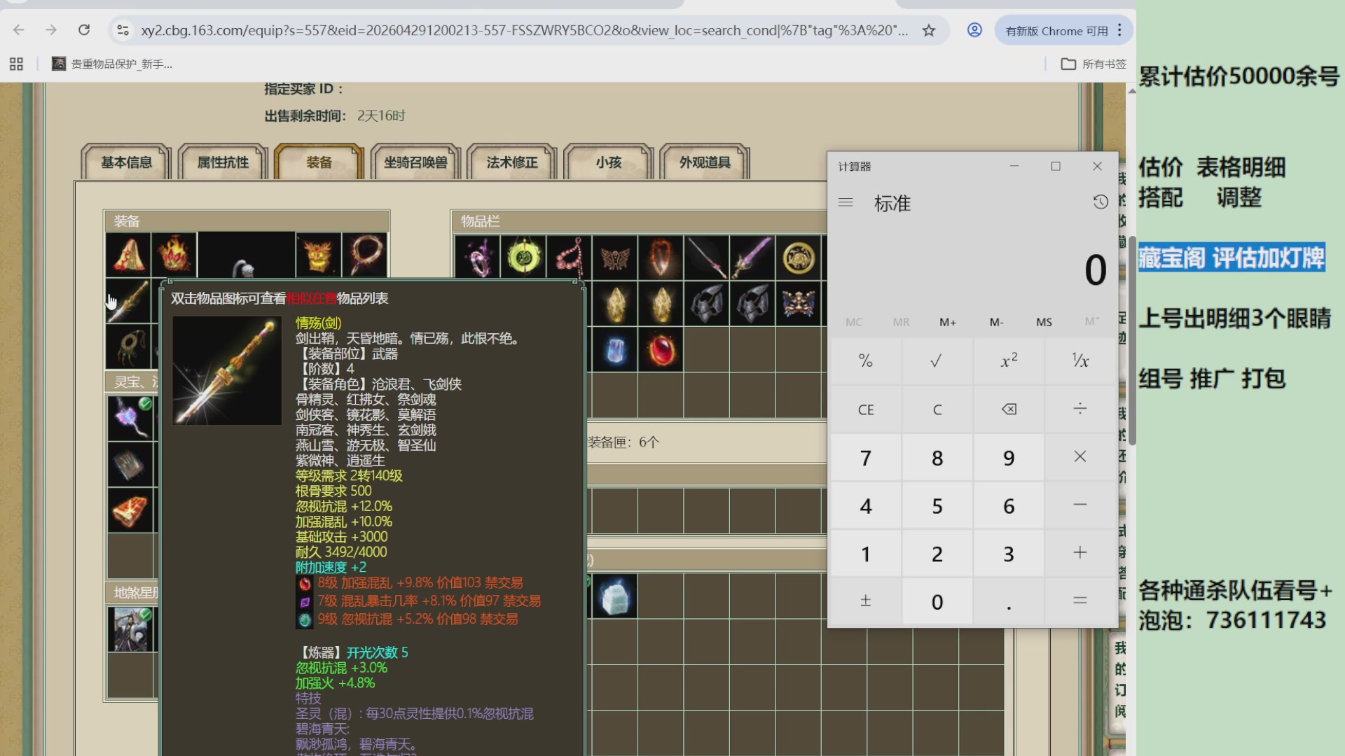
Task: Open the 小孩 tab
Action: [x=609, y=162]
